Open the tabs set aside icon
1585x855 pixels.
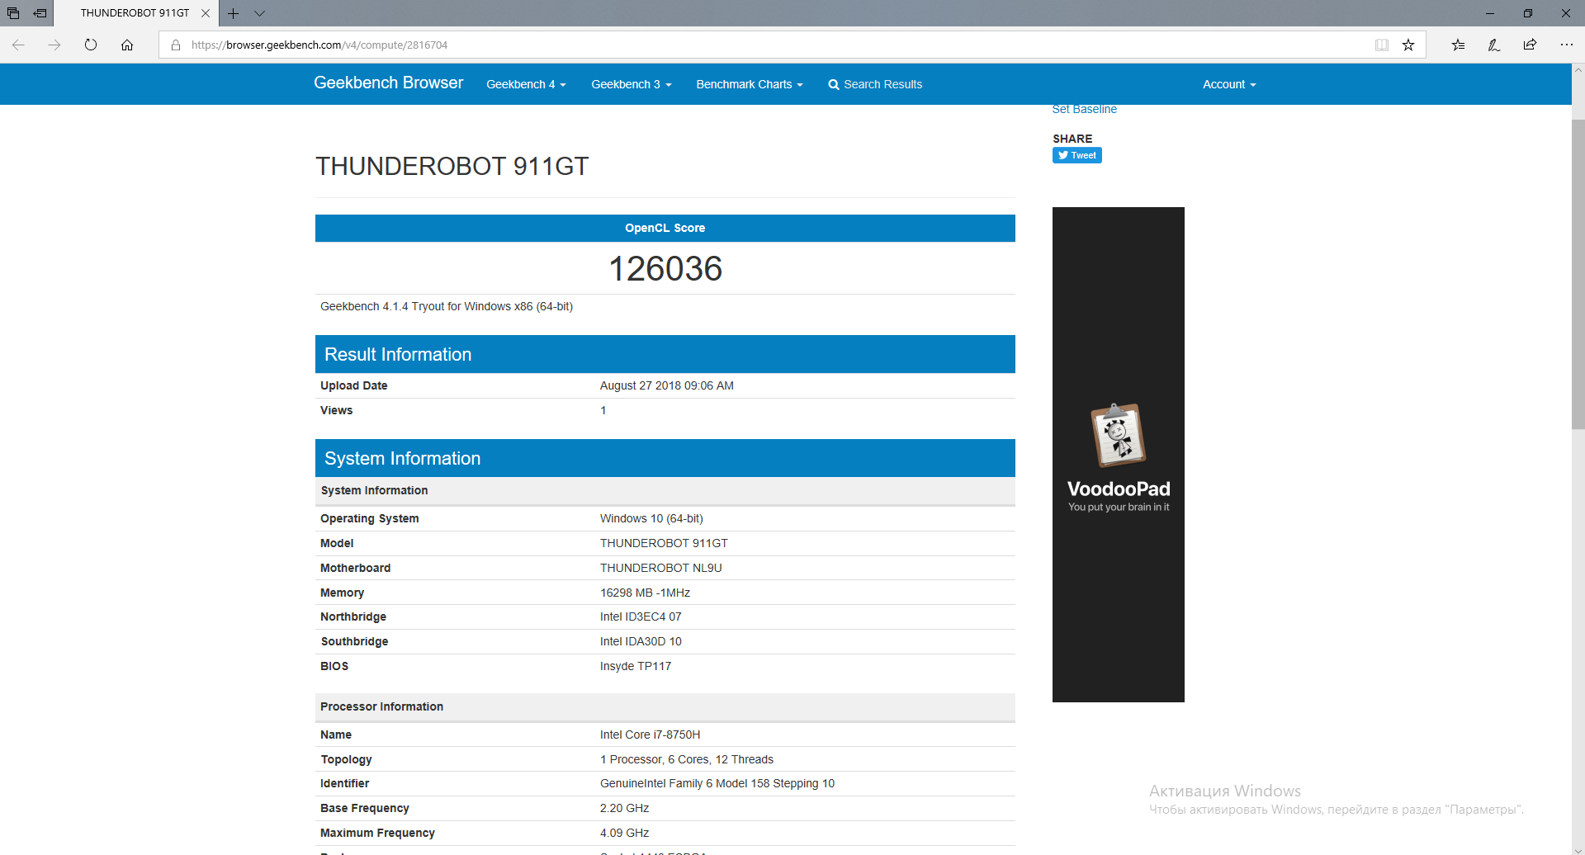(13, 13)
